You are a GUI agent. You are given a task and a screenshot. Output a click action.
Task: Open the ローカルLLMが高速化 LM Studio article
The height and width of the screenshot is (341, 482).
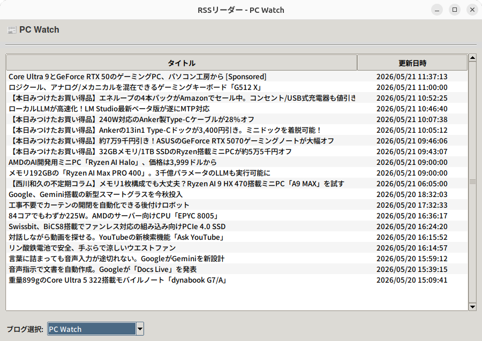[x=237, y=109]
